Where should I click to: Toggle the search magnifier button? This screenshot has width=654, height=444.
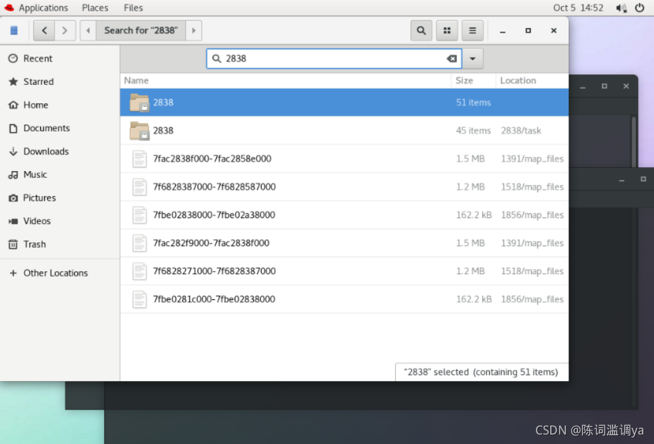coord(422,30)
